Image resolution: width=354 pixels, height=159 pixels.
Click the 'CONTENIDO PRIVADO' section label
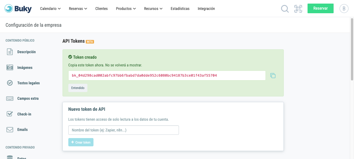click(20, 147)
